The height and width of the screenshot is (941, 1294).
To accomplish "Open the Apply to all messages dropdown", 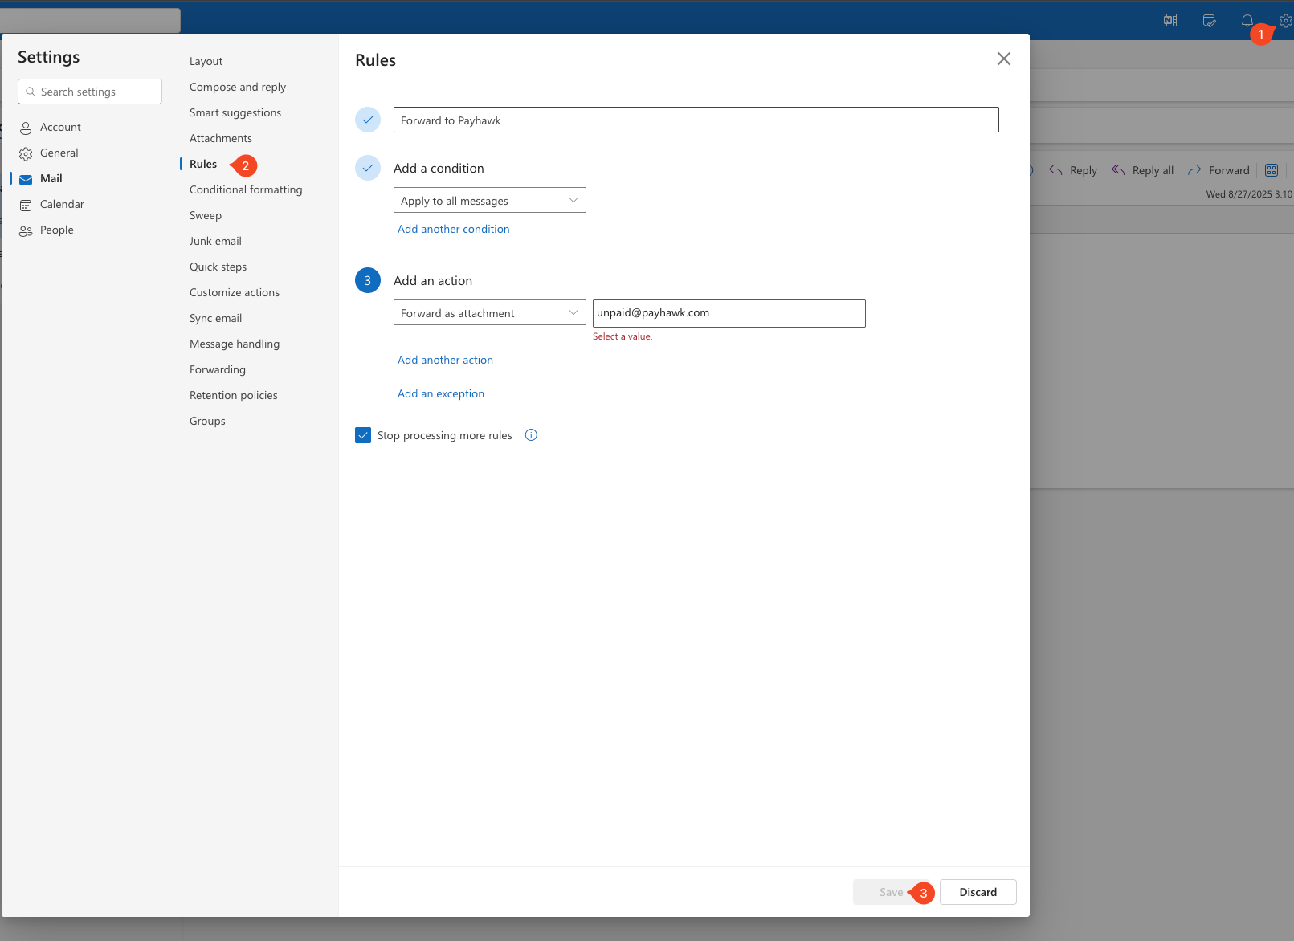I will click(490, 200).
